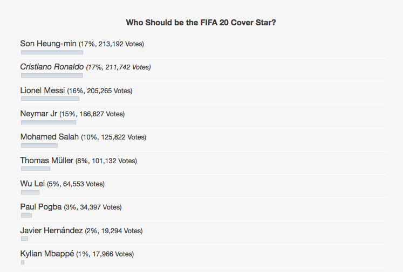This screenshot has width=403, height=272.
Task: Click the Neymar Jr vote progress bar
Action: [x=49, y=122]
